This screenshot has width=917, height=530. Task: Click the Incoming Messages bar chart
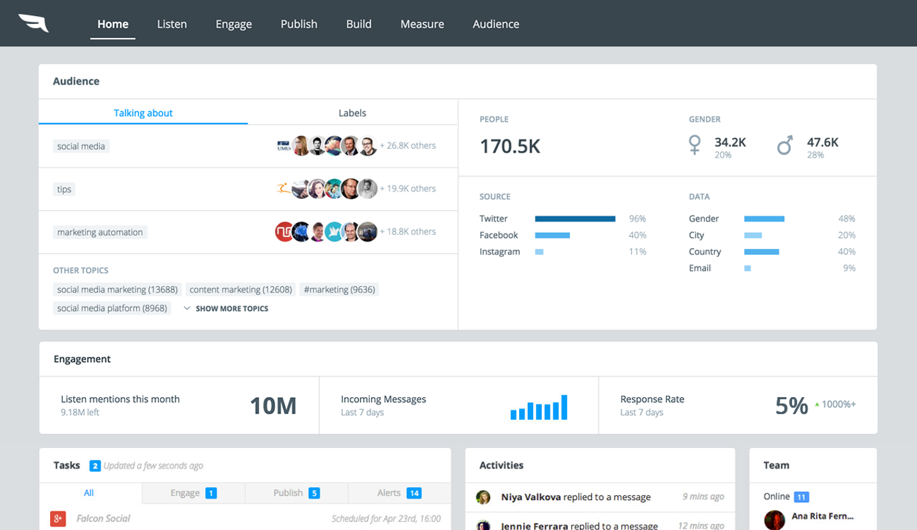point(539,407)
